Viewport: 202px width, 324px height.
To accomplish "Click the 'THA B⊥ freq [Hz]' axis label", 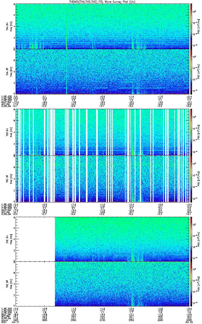I will click(9, 26).
